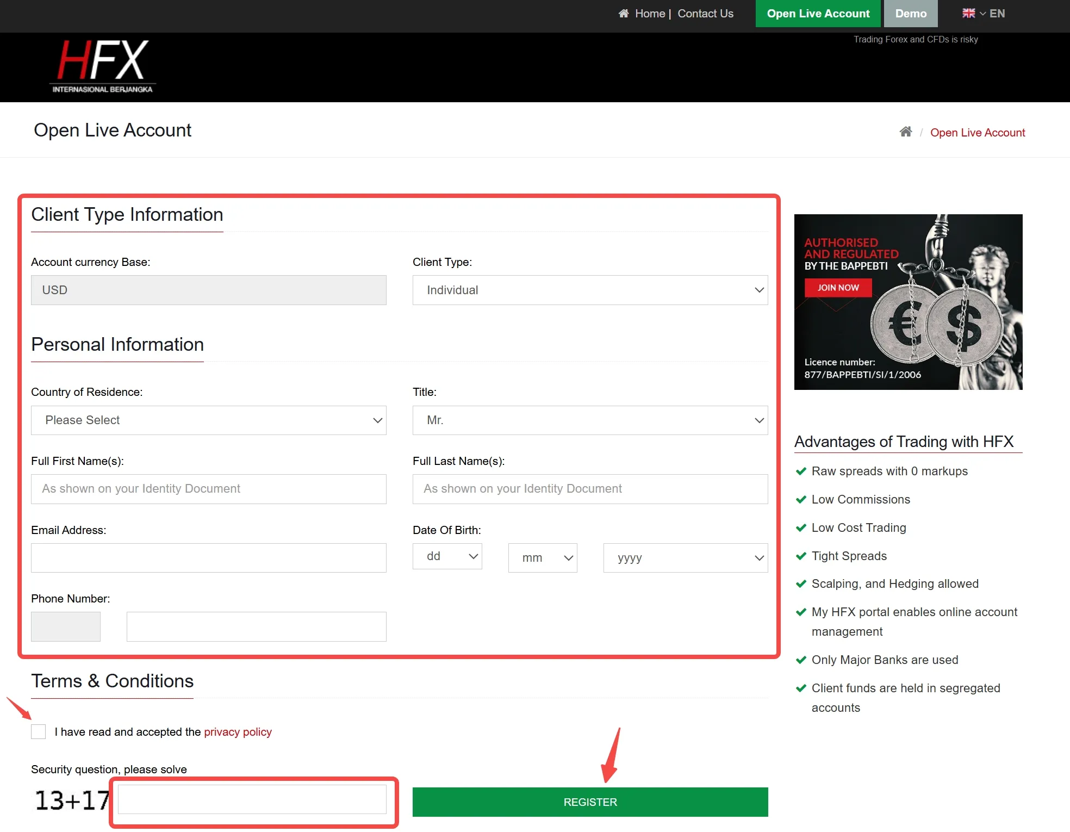The height and width of the screenshot is (832, 1070).
Task: Click the green REGISTER button
Action: [x=590, y=802]
